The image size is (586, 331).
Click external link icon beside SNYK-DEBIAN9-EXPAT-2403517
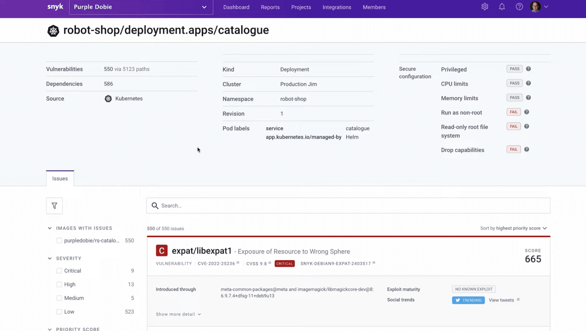(x=374, y=263)
